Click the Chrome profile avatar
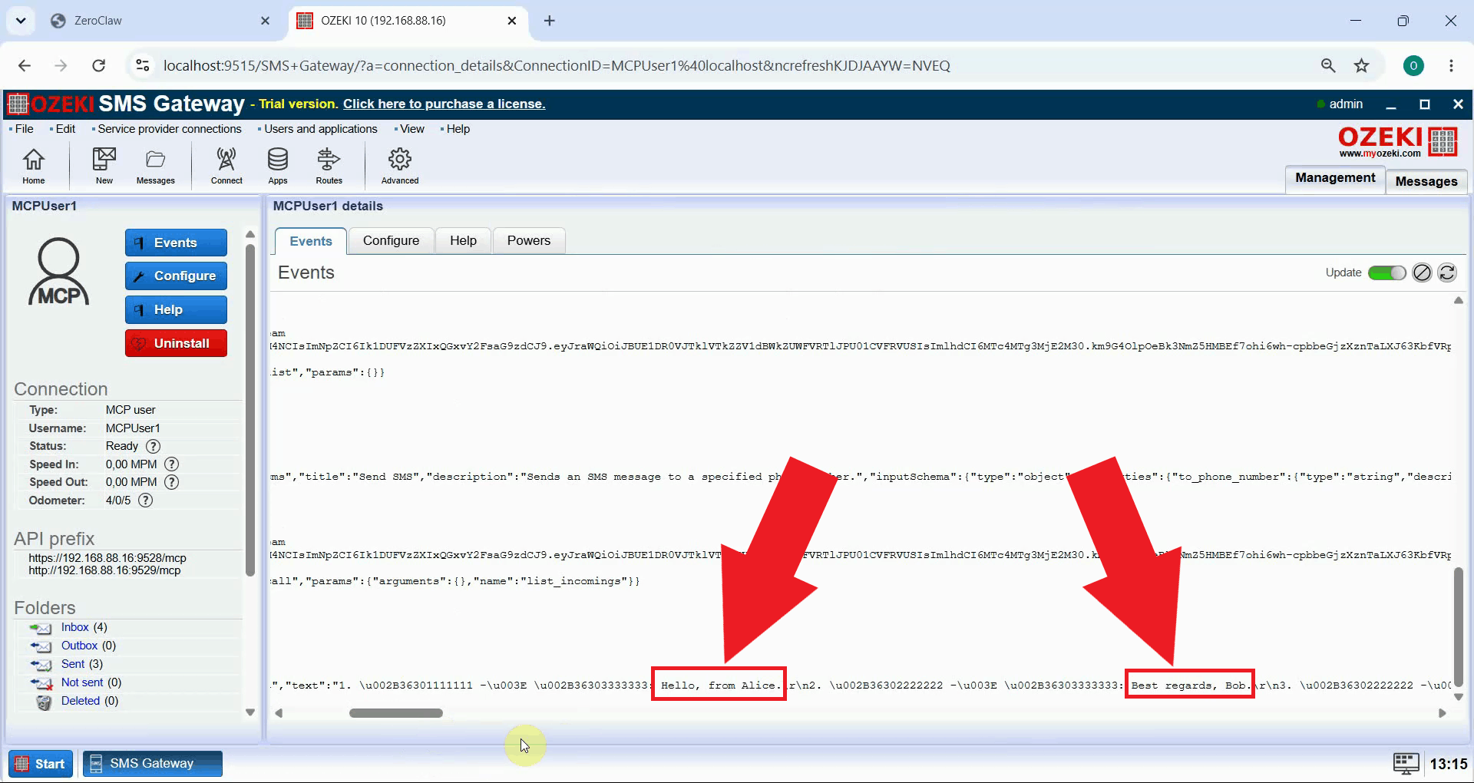Screen dimensions: 1474x783 pos(1413,65)
